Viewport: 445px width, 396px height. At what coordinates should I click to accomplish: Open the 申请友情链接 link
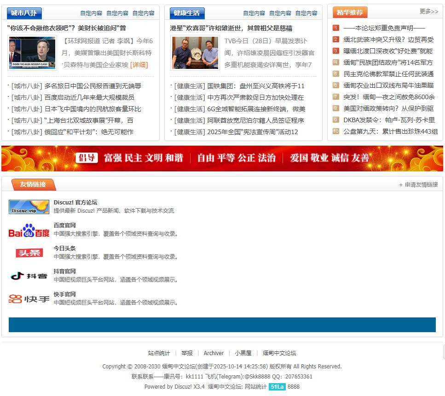(418, 185)
